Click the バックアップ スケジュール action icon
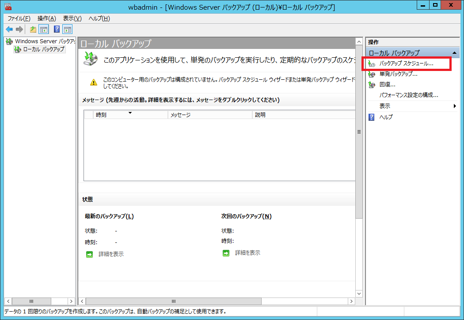464x320 pixels. click(372, 63)
